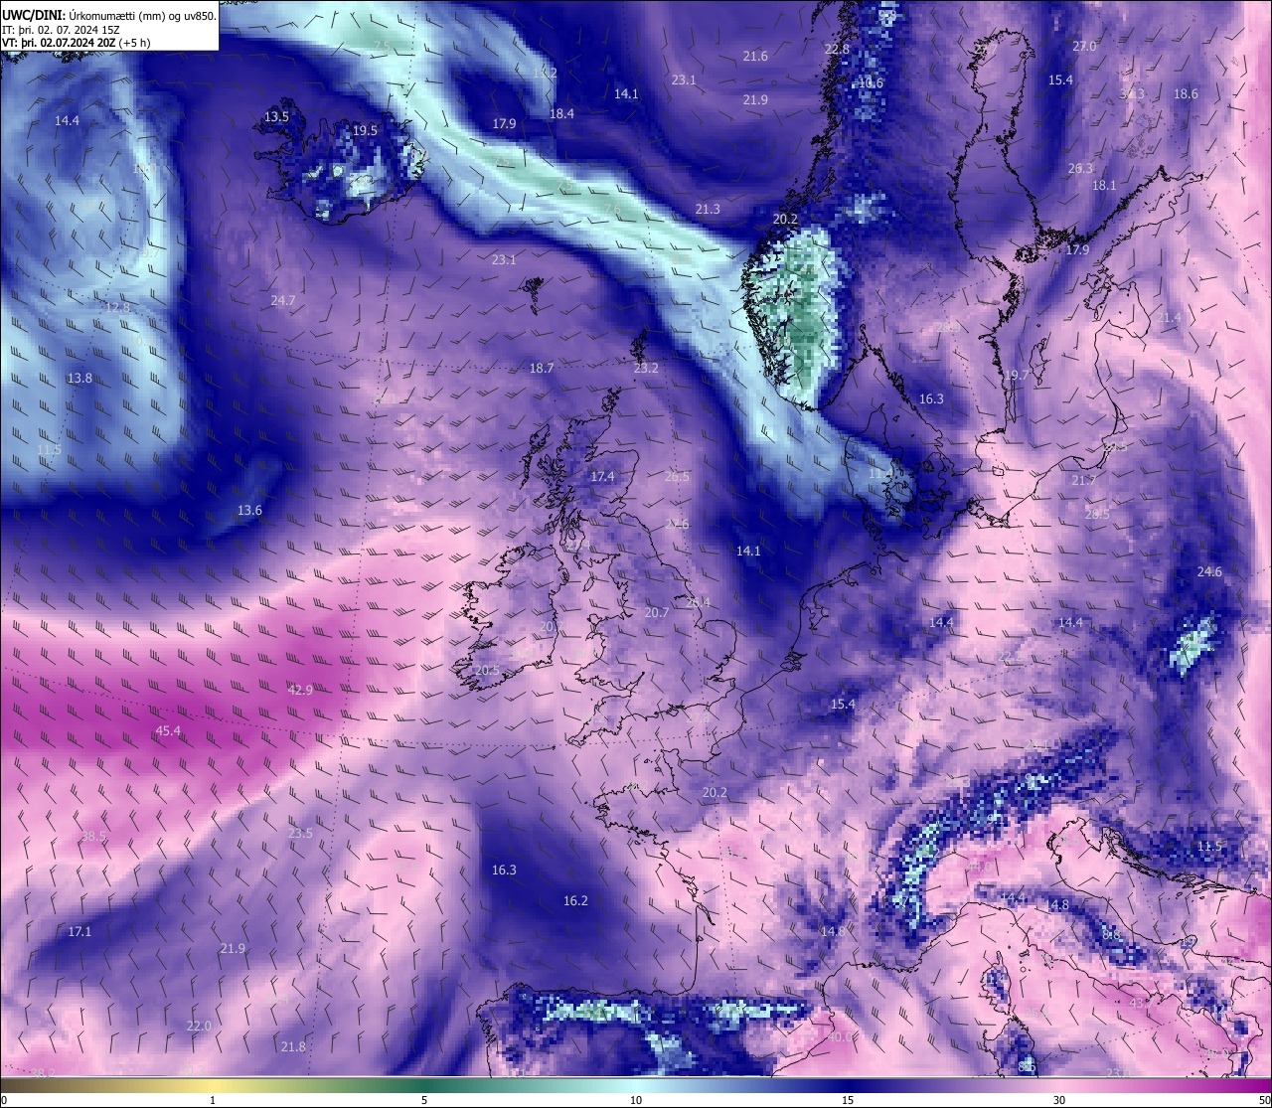Click the 21.7 value label
The image size is (1272, 1108).
[x=1083, y=480]
